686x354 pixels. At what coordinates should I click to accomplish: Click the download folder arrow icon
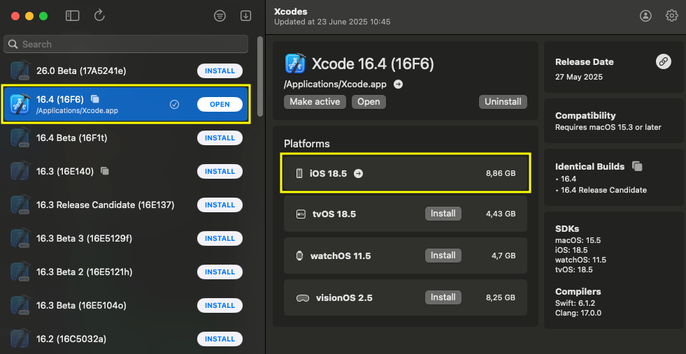click(x=246, y=16)
